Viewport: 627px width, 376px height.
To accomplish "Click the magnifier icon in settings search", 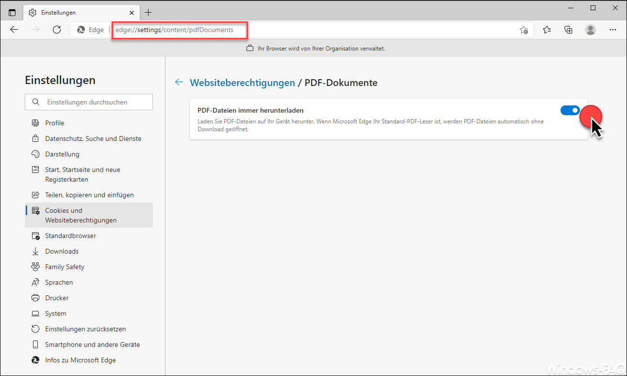I will [35, 102].
